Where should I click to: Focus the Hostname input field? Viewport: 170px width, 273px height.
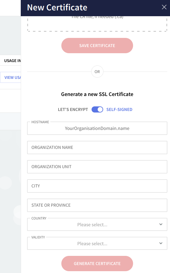coord(97,128)
